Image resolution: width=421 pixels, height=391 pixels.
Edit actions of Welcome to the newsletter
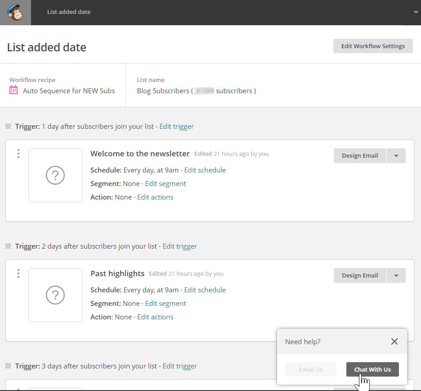[x=155, y=197]
